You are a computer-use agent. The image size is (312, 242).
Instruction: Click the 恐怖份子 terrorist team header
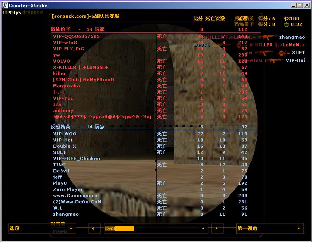click(61, 29)
